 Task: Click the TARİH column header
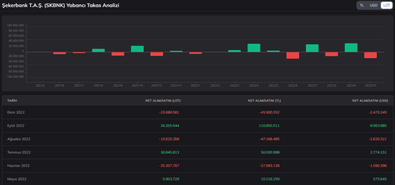[x=12, y=101]
